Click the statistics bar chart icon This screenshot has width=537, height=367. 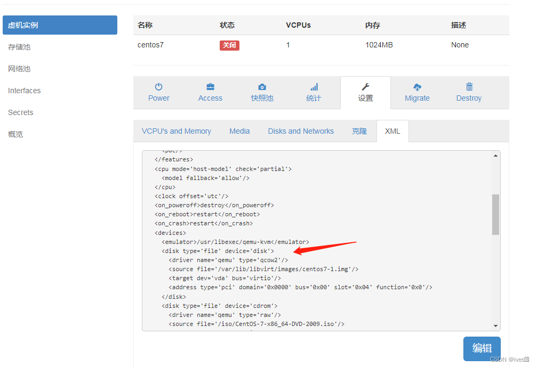click(x=314, y=87)
